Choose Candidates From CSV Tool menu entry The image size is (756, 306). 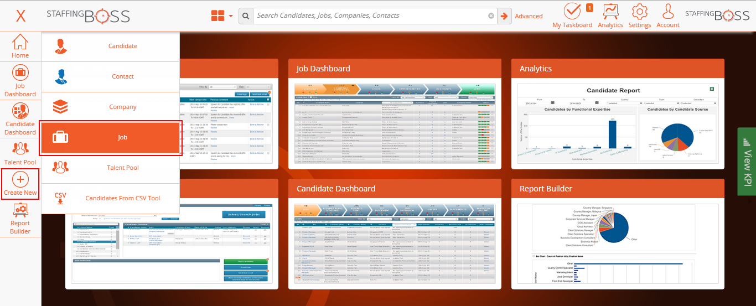click(111, 199)
